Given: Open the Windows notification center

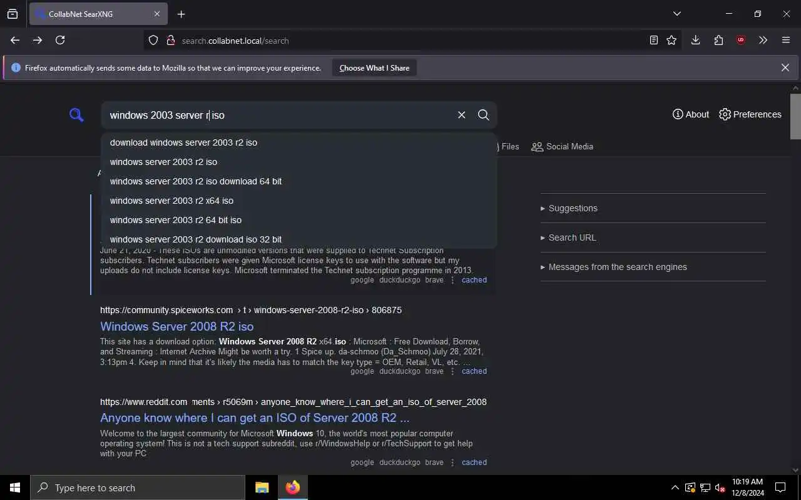Looking at the screenshot, I should [x=780, y=487].
